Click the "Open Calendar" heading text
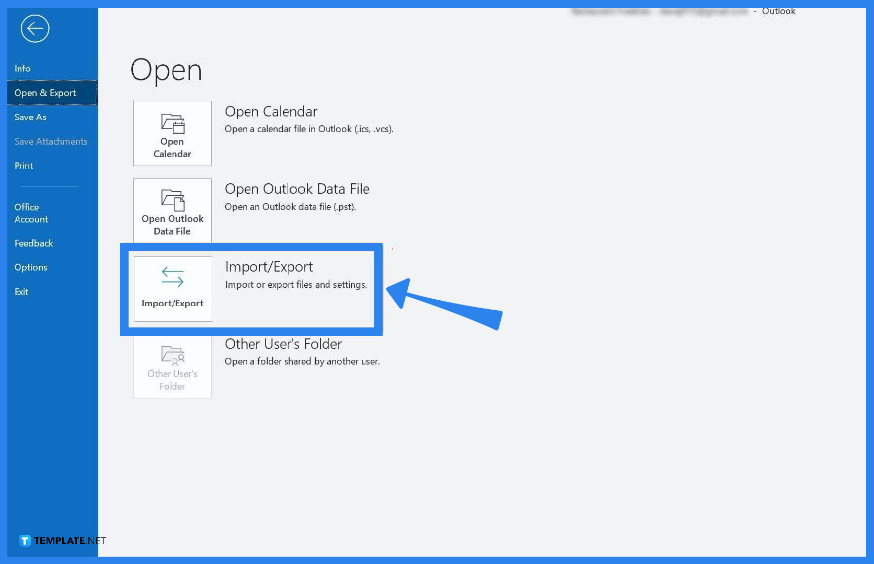This screenshot has height=564, width=874. [x=271, y=112]
